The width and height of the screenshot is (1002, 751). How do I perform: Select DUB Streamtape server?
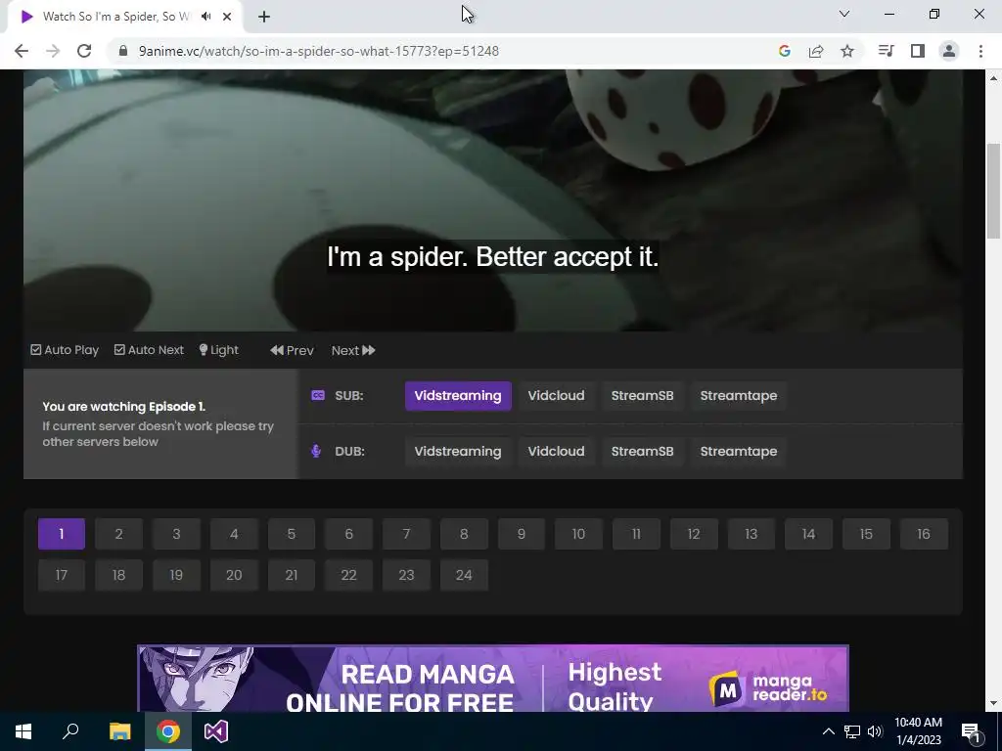[x=738, y=452]
